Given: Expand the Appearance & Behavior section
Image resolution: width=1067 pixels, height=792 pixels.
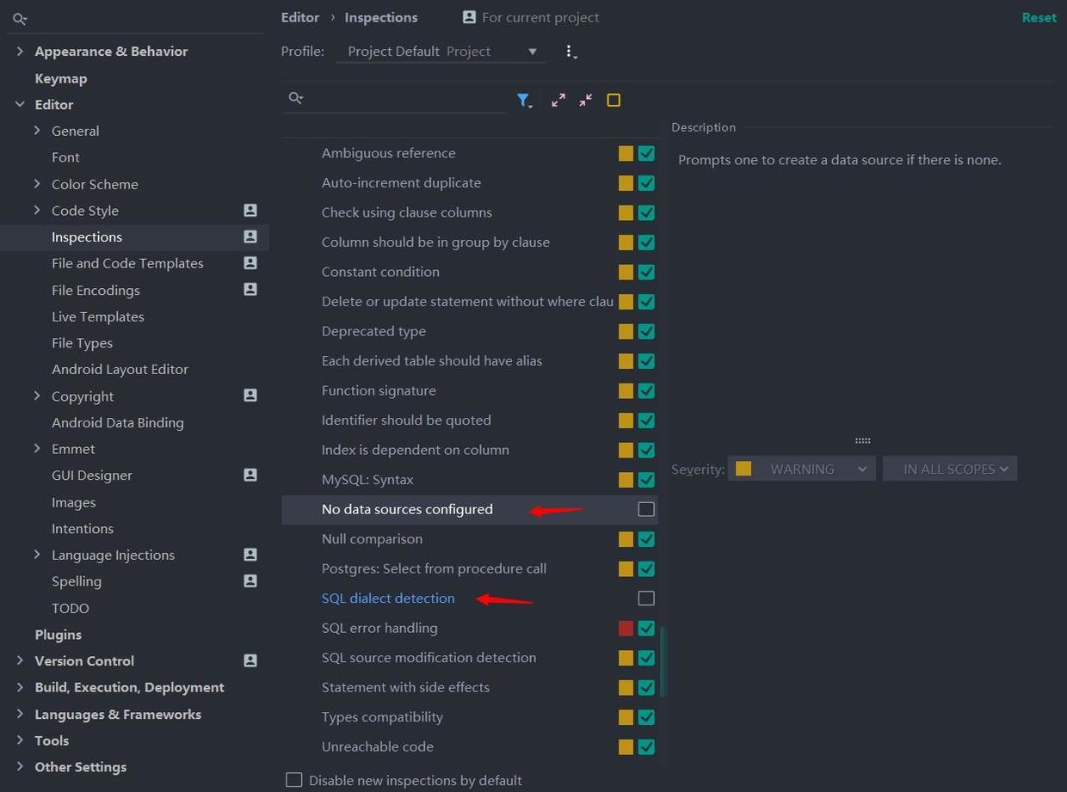Looking at the screenshot, I should pos(20,52).
